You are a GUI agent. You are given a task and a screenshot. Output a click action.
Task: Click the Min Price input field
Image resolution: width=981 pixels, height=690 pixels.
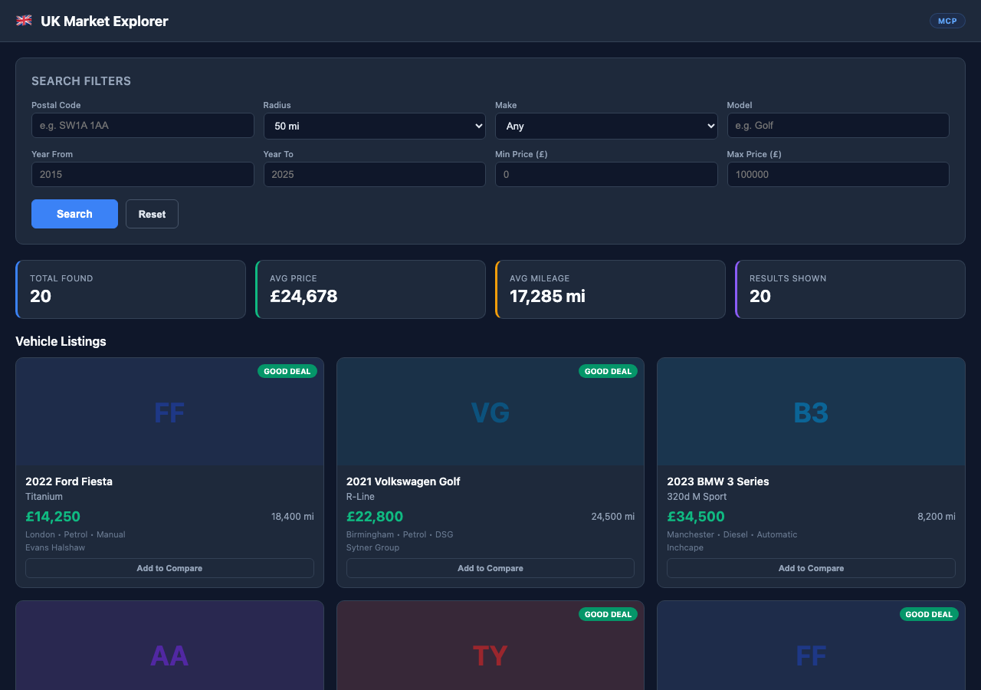tap(606, 174)
